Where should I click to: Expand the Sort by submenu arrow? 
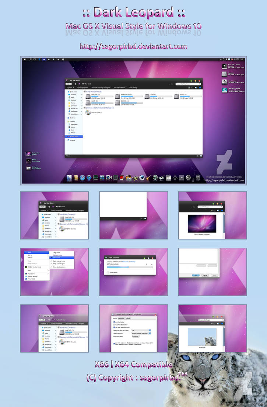pyautogui.click(x=48, y=255)
